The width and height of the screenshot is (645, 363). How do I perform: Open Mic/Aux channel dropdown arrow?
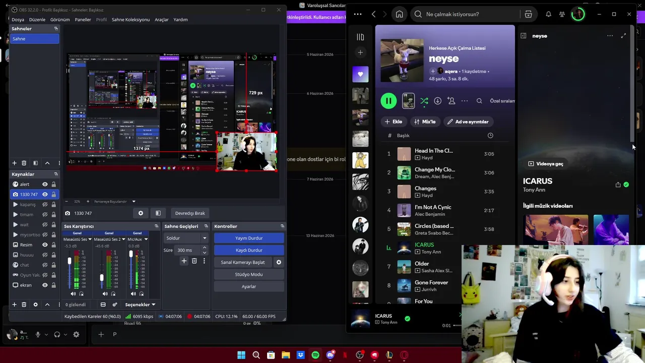click(x=146, y=239)
